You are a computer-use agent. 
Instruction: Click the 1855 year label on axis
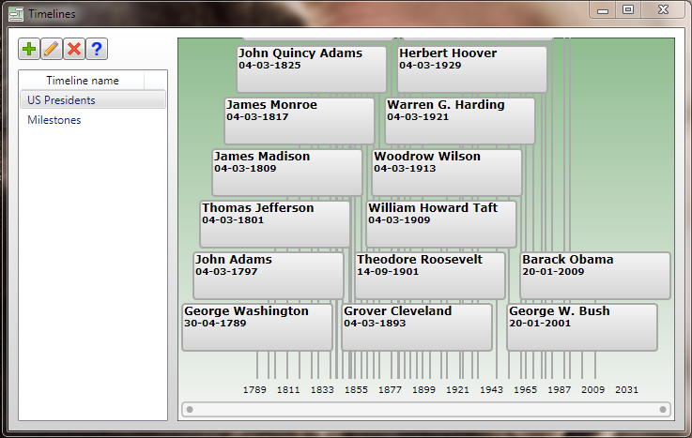click(356, 389)
